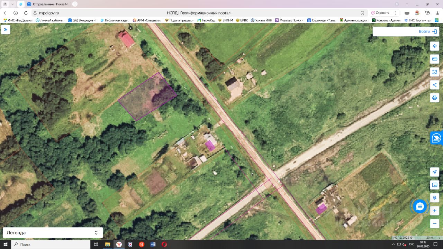Image resolution: width=443 pixels, height=249 pixels.
Task: Show hidden system tray icons
Action: (393, 245)
